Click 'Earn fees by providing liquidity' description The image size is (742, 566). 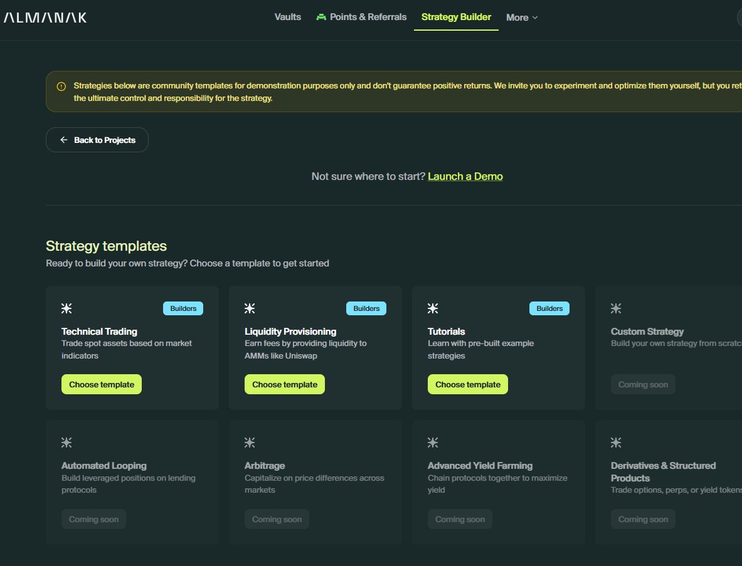[x=305, y=349]
